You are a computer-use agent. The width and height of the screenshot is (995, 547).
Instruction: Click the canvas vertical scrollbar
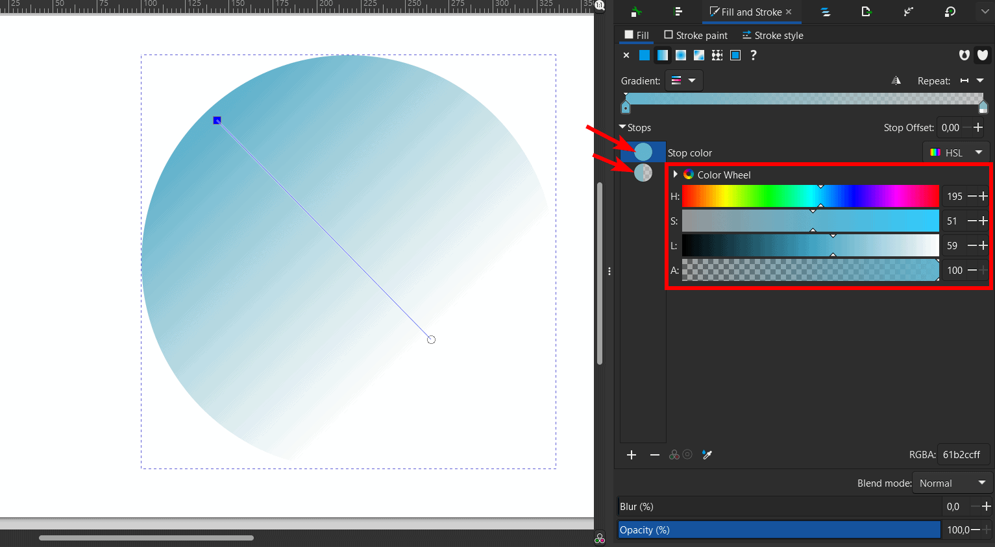(600, 273)
